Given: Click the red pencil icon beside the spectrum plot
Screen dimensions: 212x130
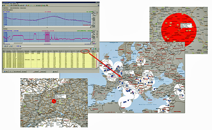Looking at the screenshot, I should pyautogui.click(x=97, y=35).
